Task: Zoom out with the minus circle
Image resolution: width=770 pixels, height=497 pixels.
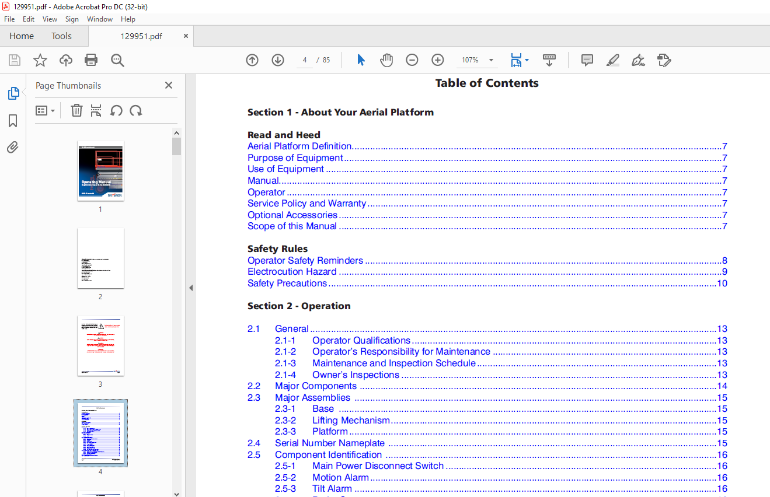Action: (x=412, y=60)
